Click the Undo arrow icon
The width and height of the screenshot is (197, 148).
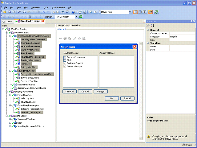click(44, 12)
